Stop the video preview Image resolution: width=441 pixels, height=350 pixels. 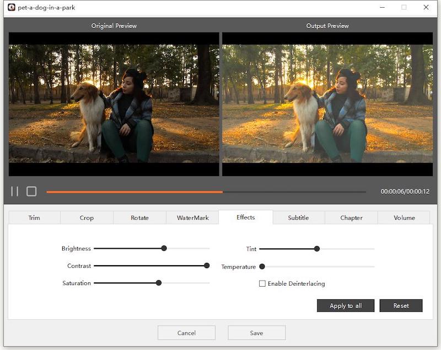click(x=31, y=192)
